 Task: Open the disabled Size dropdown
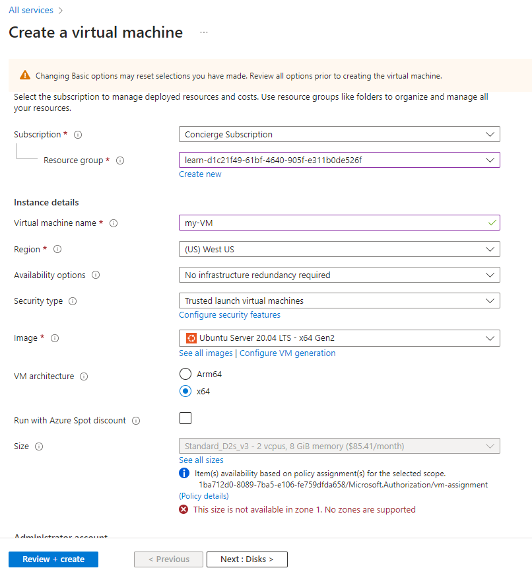(x=339, y=446)
